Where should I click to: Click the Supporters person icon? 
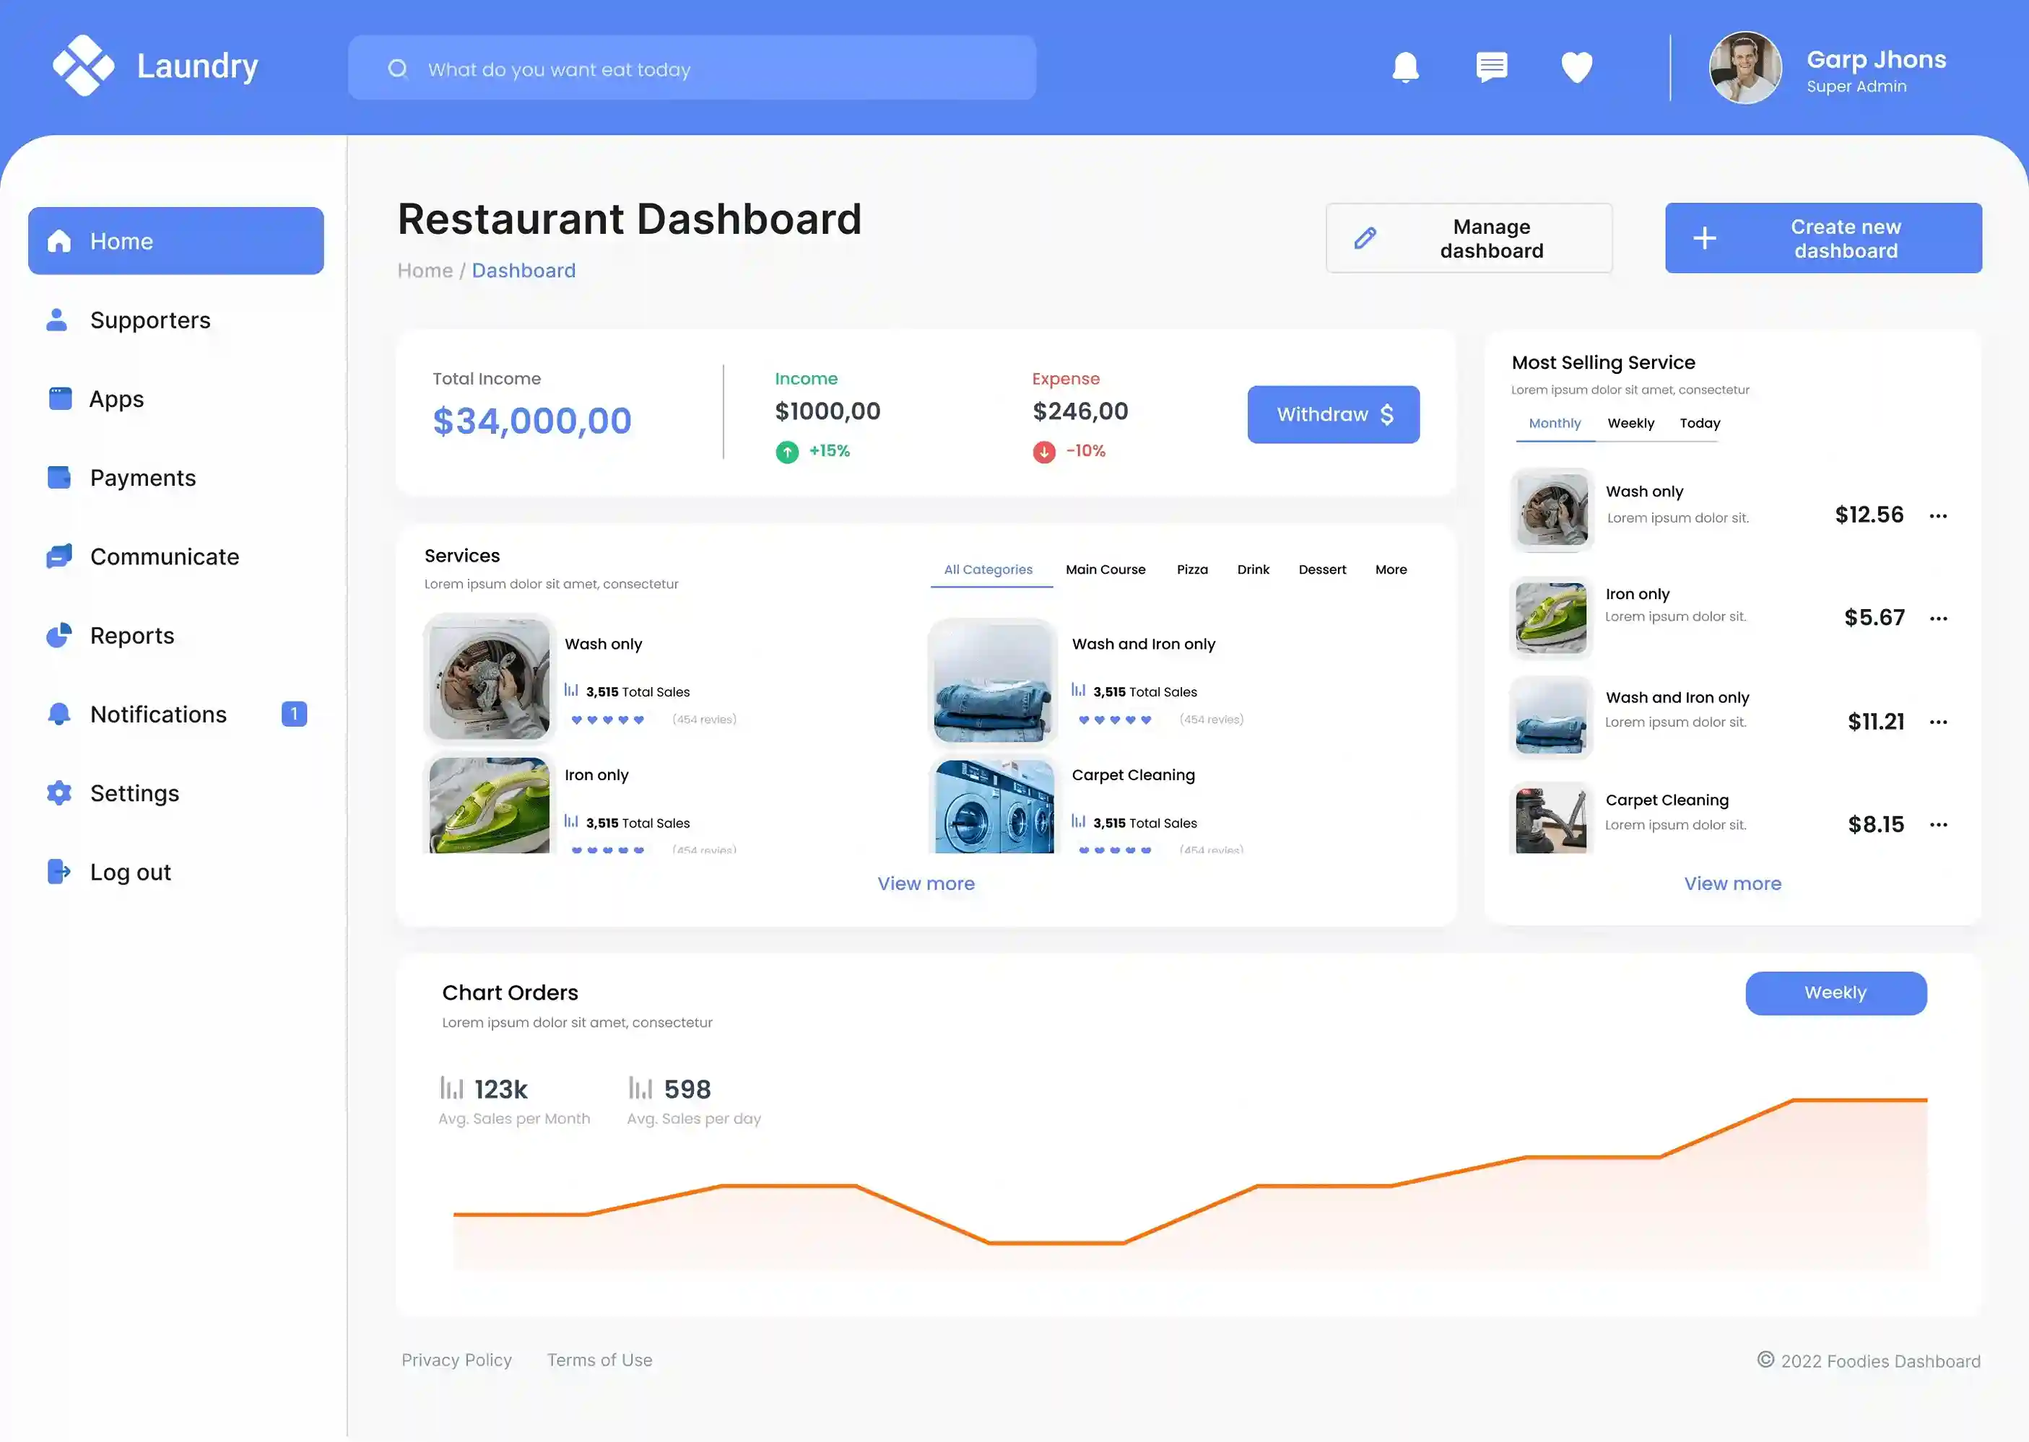click(x=57, y=320)
